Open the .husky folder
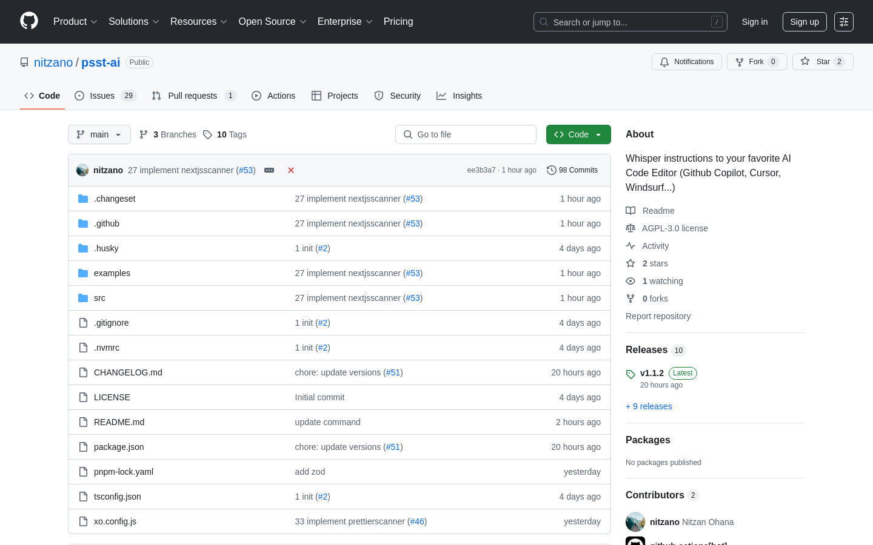 coord(106,248)
